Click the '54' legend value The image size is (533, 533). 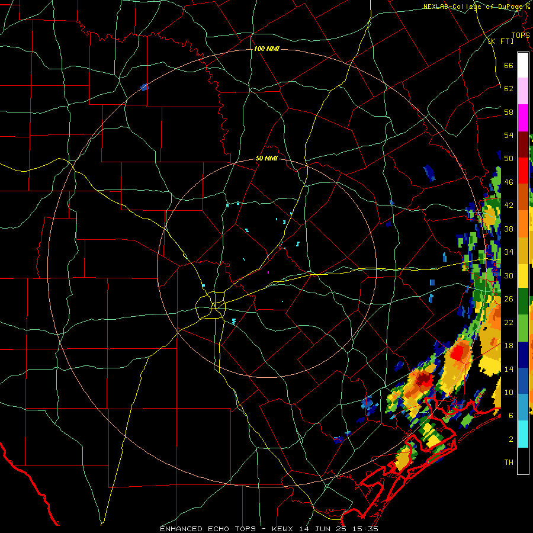point(509,136)
